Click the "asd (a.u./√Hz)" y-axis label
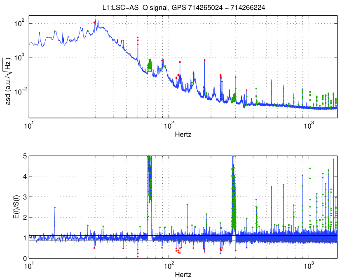The image size is (342, 280). tap(8, 81)
